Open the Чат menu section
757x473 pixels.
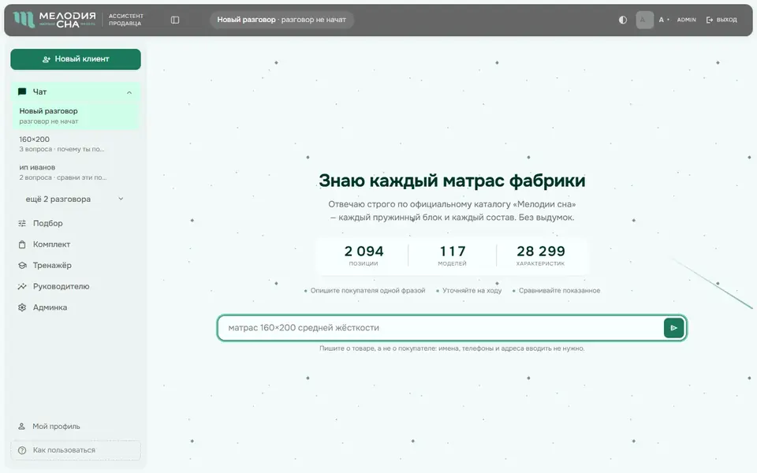[x=76, y=91]
